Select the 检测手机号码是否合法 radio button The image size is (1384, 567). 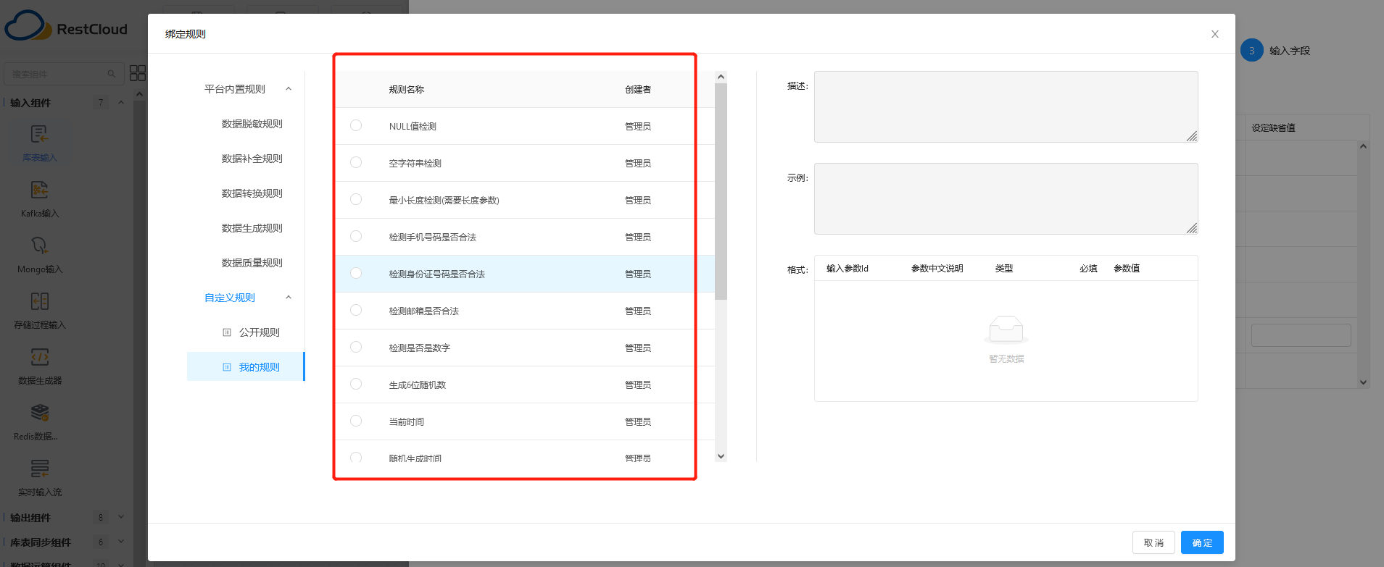356,236
